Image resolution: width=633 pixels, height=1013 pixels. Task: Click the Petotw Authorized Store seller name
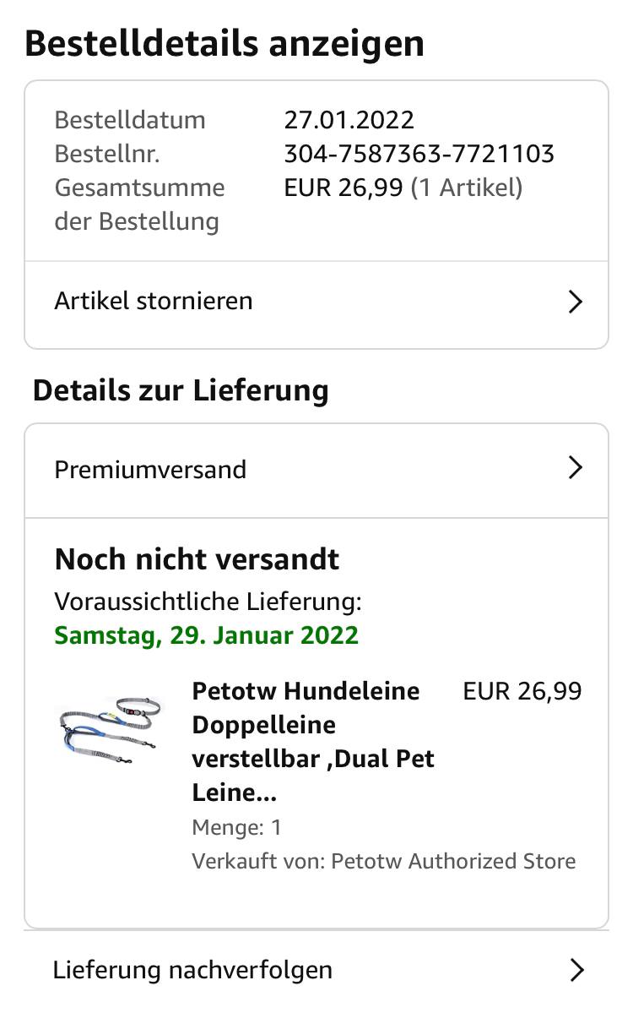tap(453, 861)
